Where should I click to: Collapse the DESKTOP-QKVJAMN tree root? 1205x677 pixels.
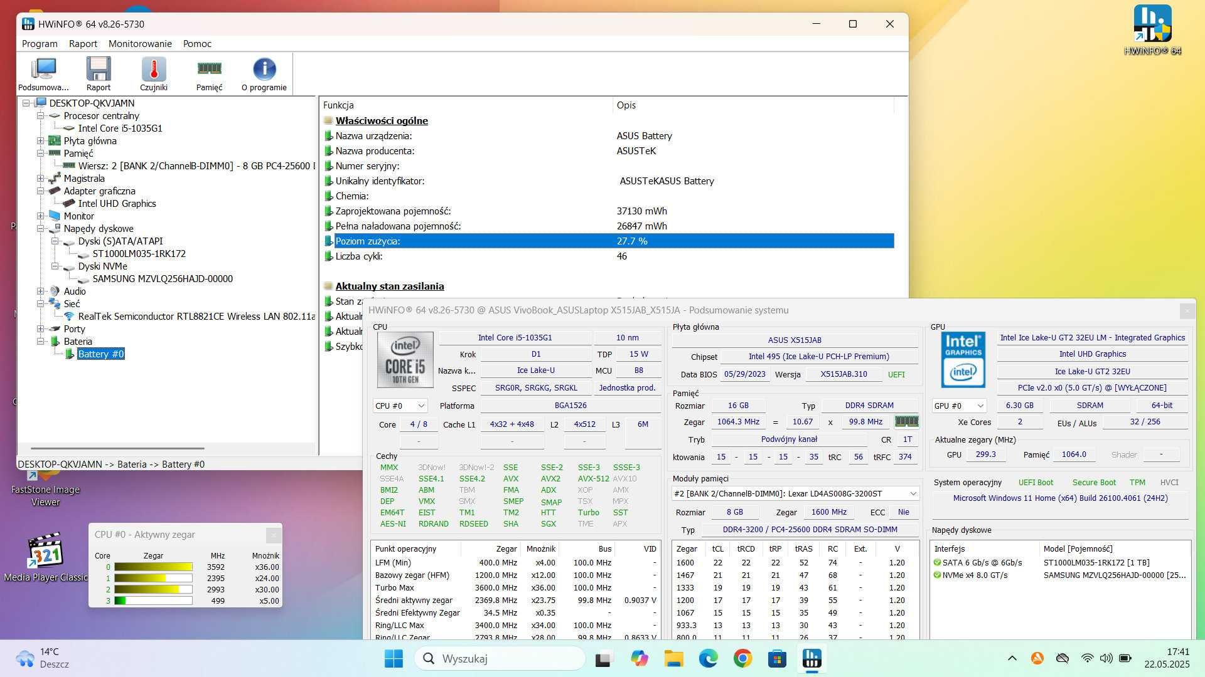click(26, 103)
